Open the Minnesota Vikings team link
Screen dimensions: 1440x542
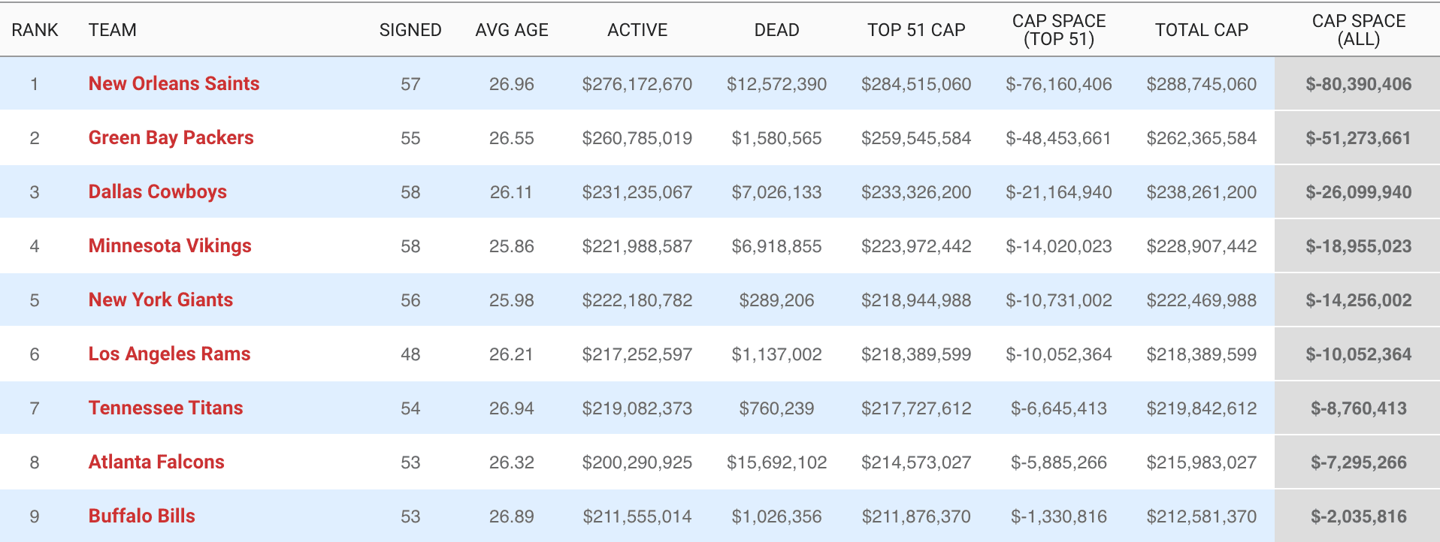[x=170, y=245]
